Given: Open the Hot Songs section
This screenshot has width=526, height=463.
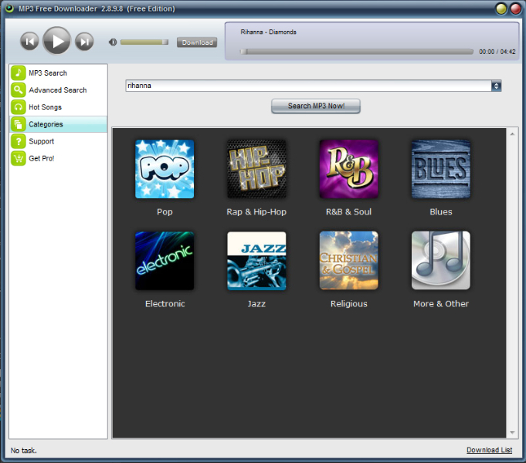Looking at the screenshot, I should (x=45, y=107).
